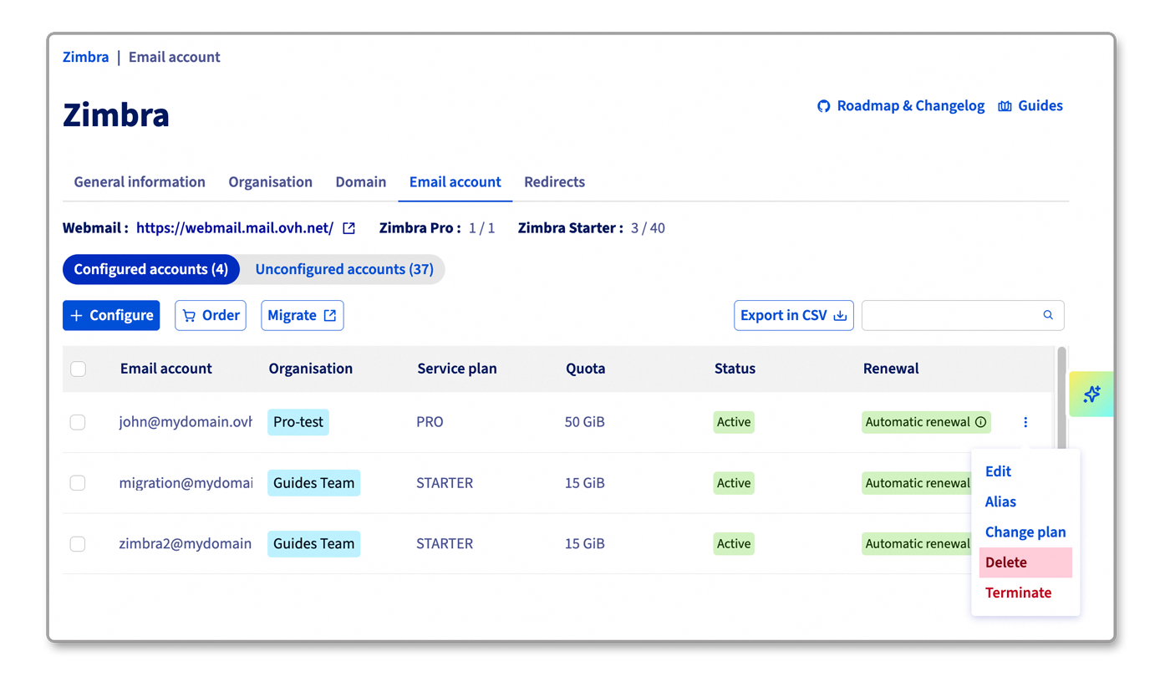Screen dimensions: 1170x687
Task: Choose Delete from the actions menu
Action: [x=1006, y=562]
